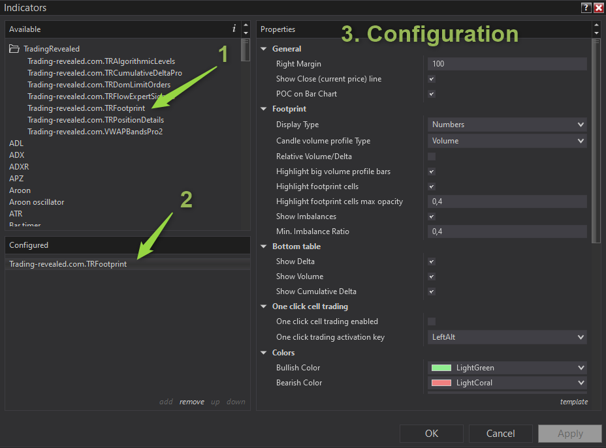
Task: Select the ADXR indicator
Action: click(19, 167)
